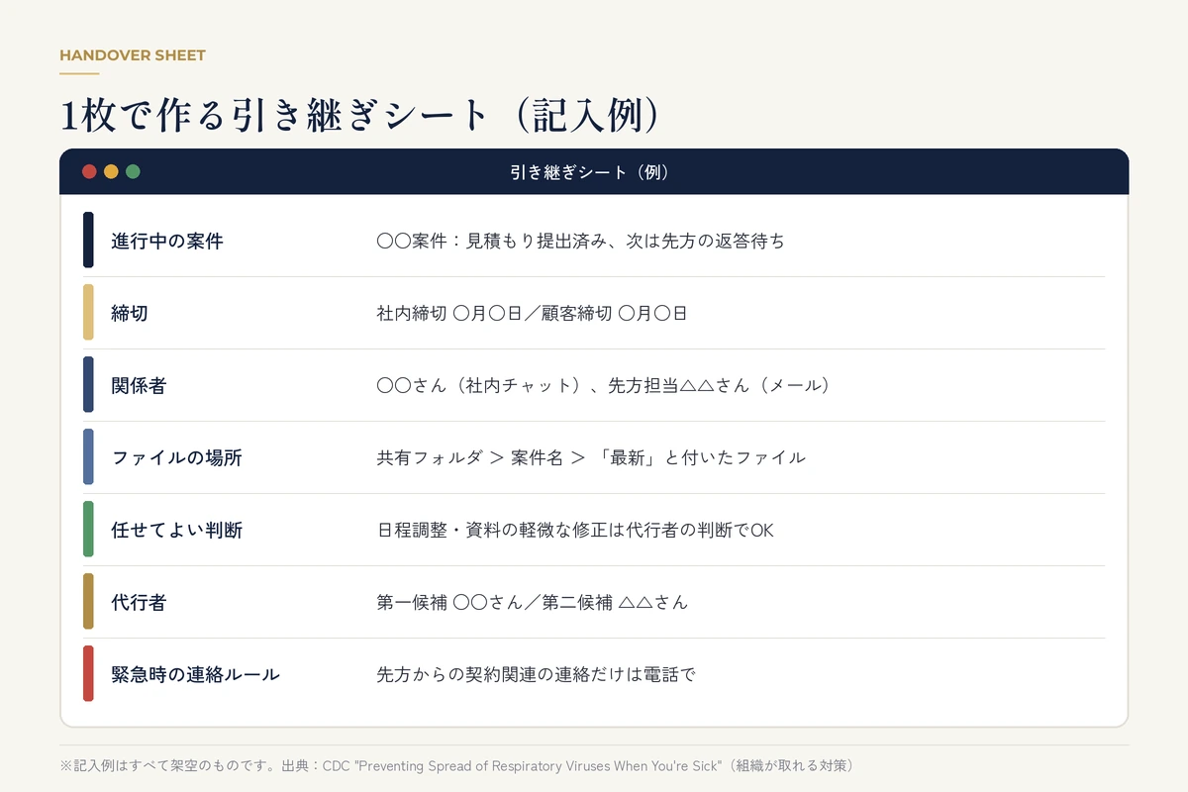Select the value 社内締切 〇月〇日／顧客締切 〇月〇日
The width and height of the screenshot is (1188, 792).
coord(532,313)
